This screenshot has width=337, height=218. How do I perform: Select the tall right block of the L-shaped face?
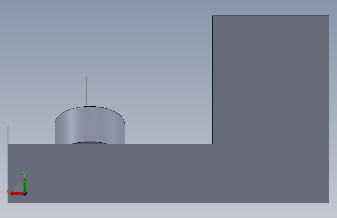click(271, 80)
